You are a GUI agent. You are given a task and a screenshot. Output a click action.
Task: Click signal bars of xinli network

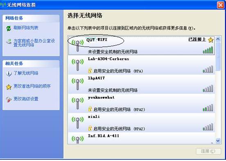[208, 127]
